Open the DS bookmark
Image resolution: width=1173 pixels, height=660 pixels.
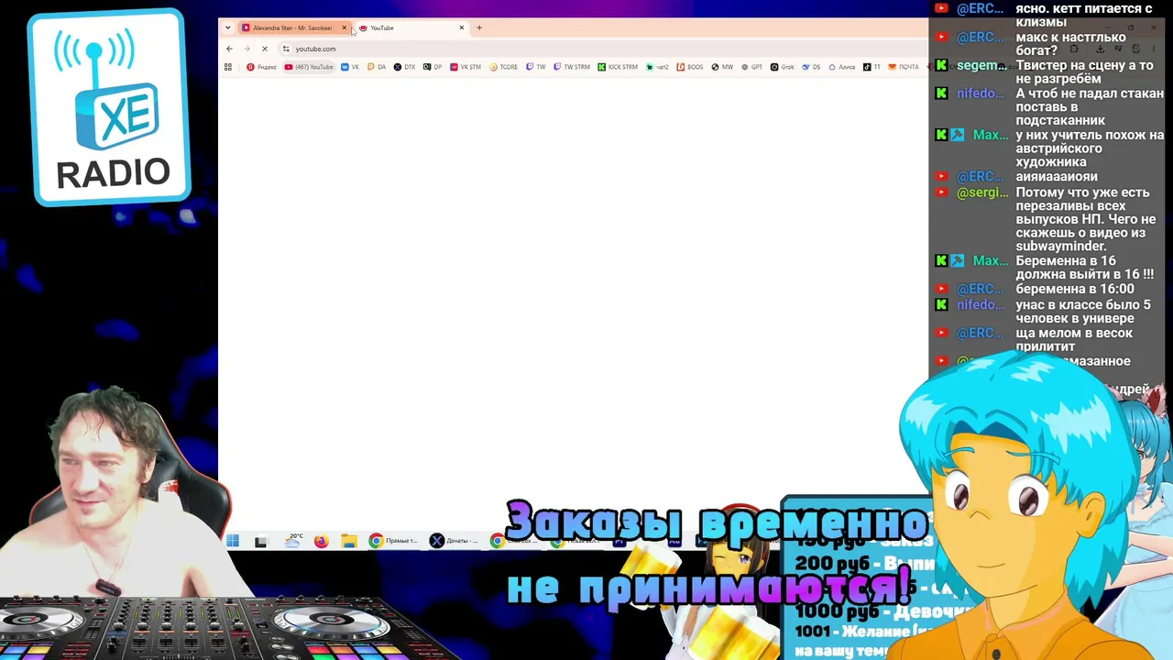point(811,67)
